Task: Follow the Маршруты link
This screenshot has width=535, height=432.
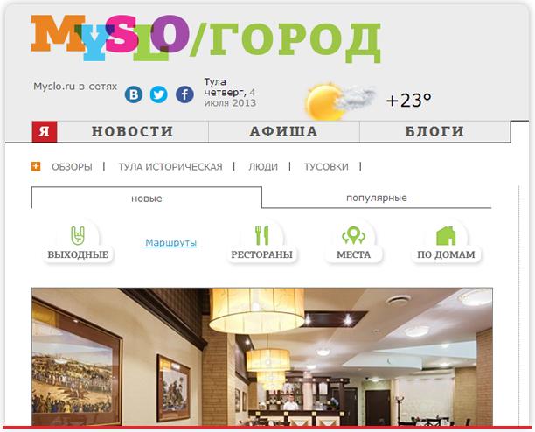Action: click(170, 242)
